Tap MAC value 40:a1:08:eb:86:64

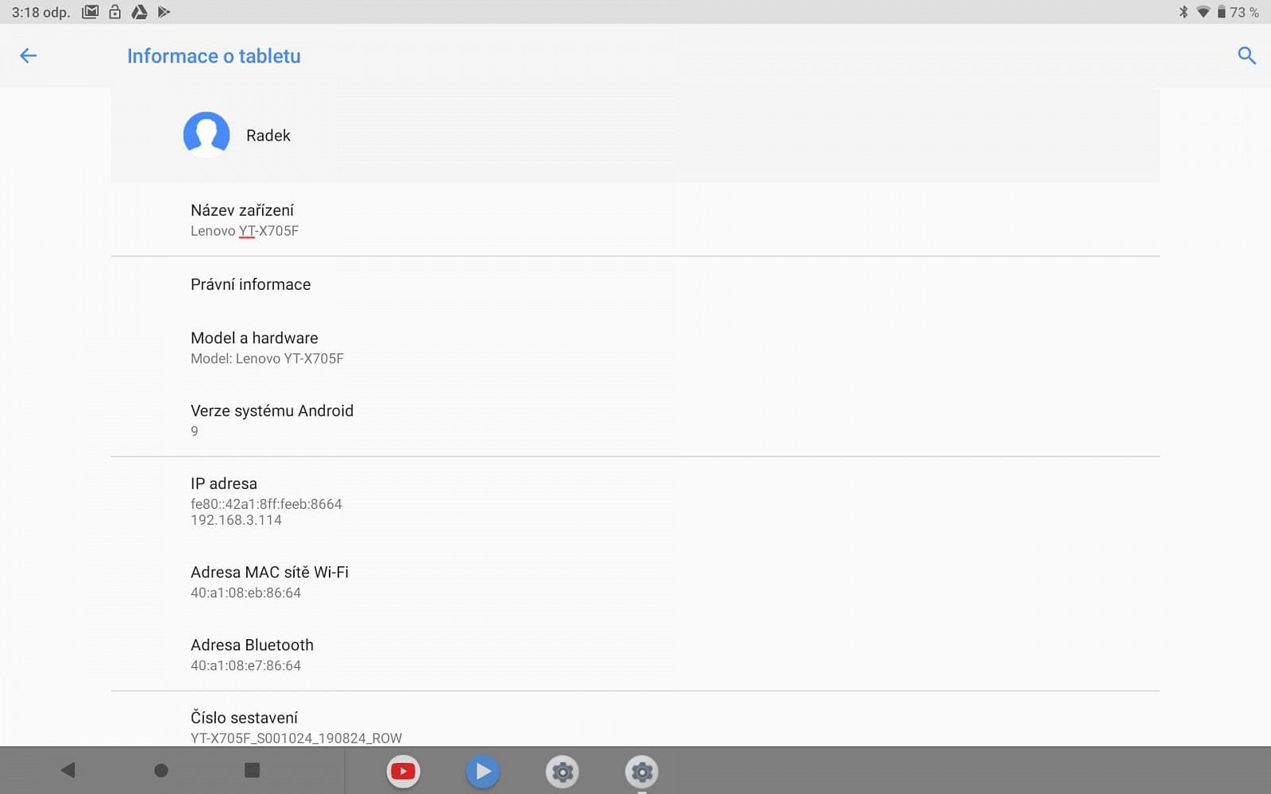click(x=245, y=593)
